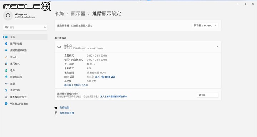Click the monitor icon beside PA32DC
The width and height of the screenshot is (257, 137).
[x=59, y=47]
